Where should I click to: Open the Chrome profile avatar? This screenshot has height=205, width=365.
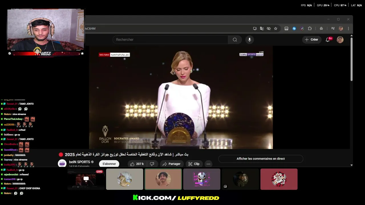click(x=341, y=28)
